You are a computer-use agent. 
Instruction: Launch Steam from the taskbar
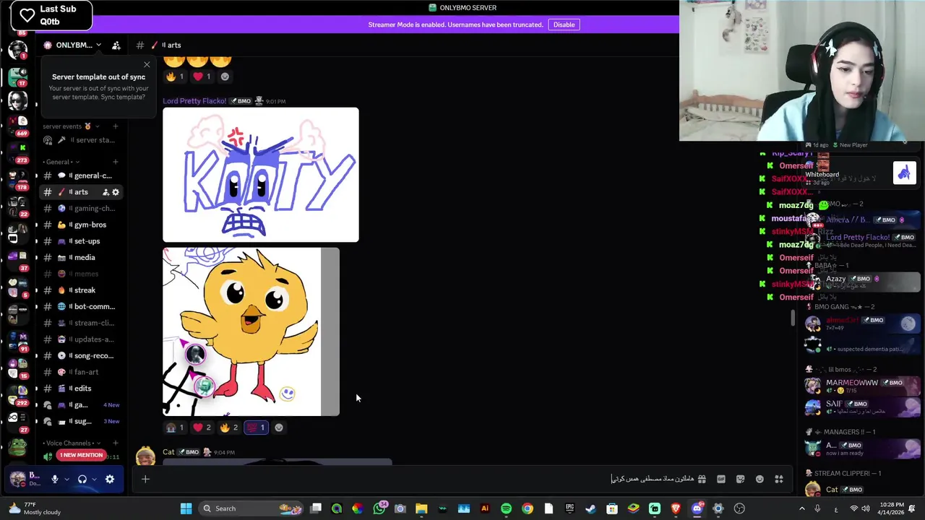coord(590,508)
